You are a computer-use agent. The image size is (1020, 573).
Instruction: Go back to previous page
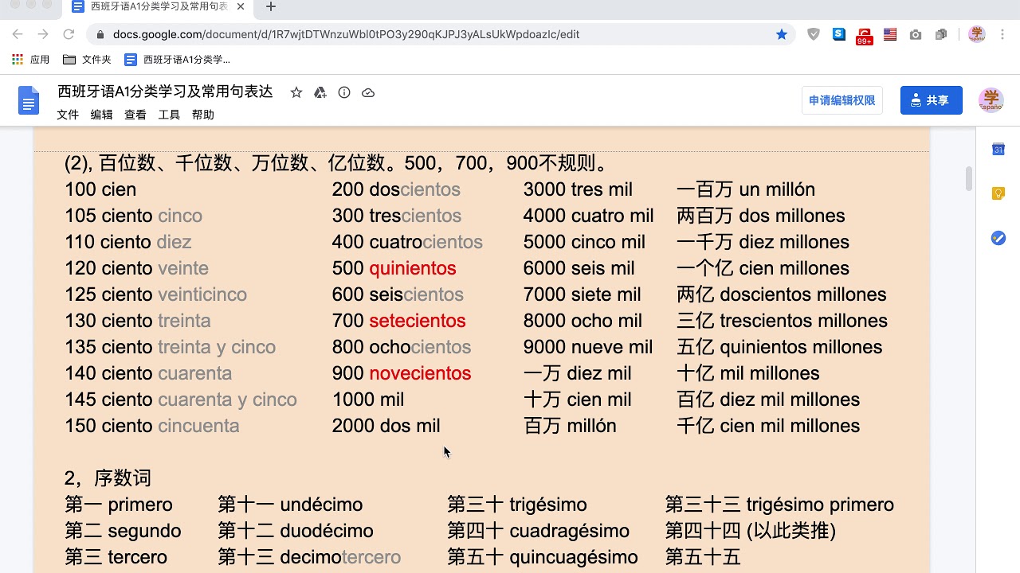tap(18, 34)
